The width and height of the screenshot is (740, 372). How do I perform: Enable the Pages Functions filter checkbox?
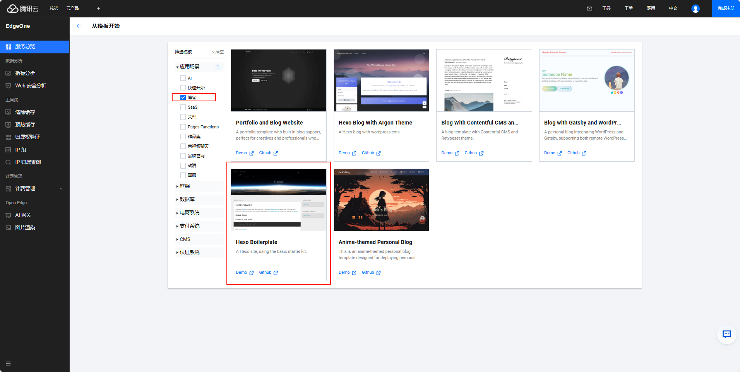pyautogui.click(x=183, y=127)
